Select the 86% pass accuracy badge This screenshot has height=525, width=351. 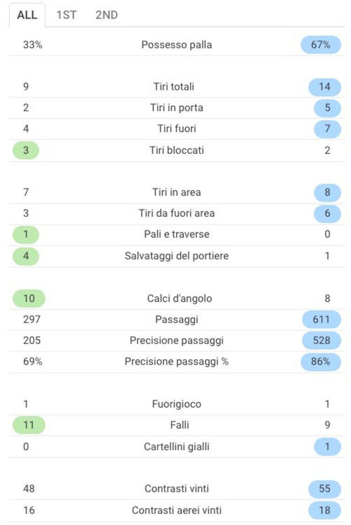(x=320, y=362)
